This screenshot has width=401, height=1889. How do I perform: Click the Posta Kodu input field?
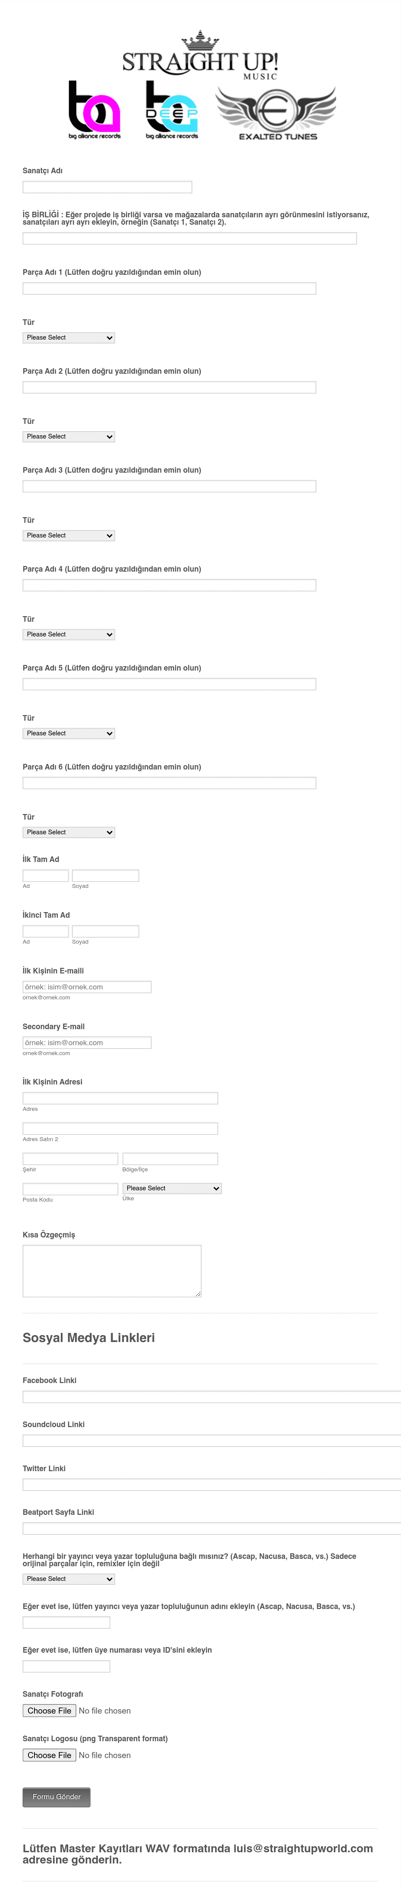(x=70, y=1189)
